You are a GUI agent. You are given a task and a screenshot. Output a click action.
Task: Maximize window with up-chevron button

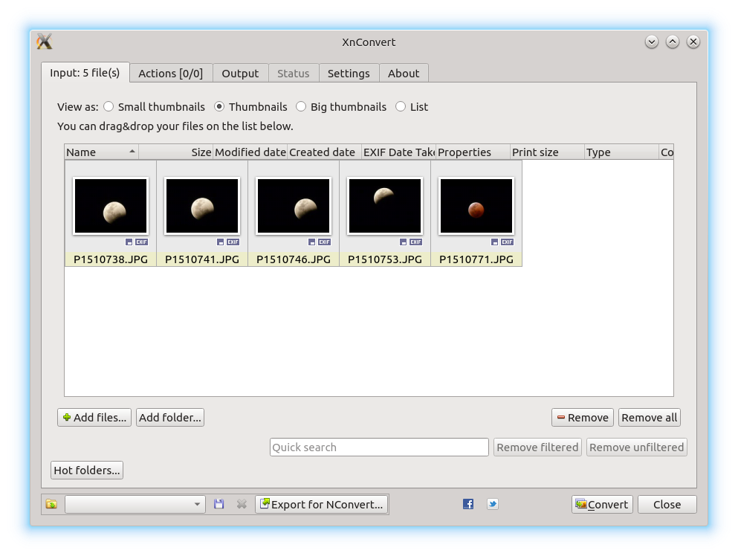click(672, 42)
